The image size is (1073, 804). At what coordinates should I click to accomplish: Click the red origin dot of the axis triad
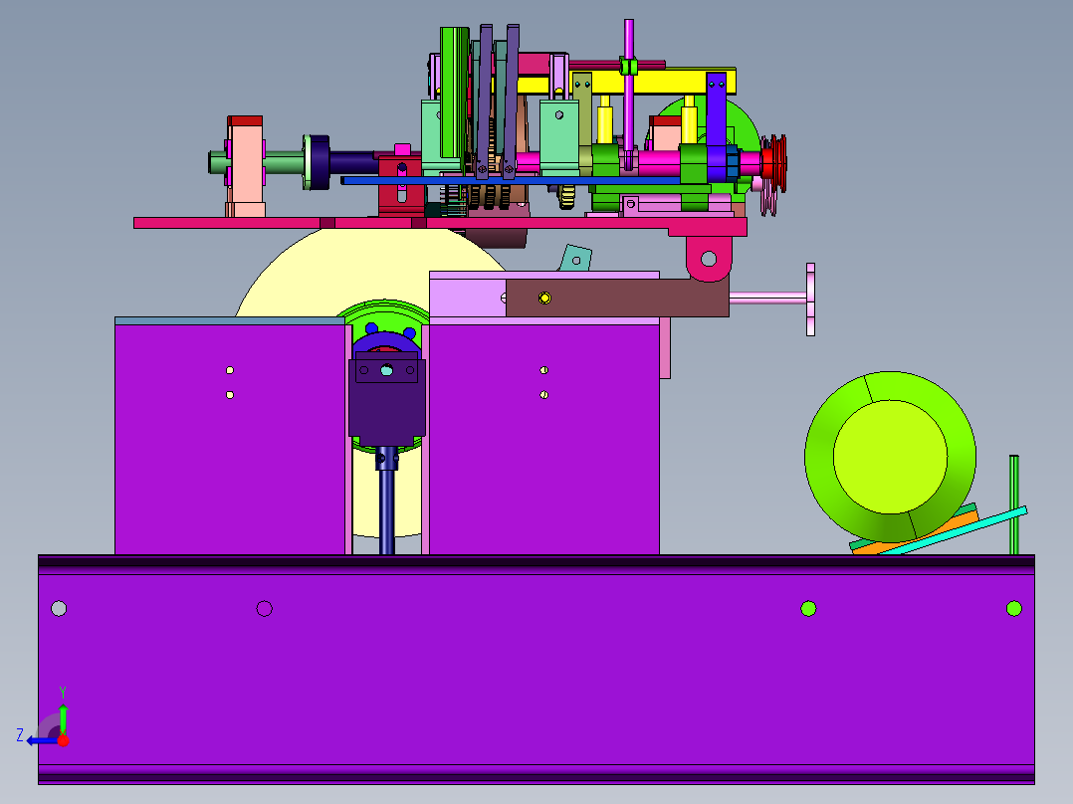63,740
